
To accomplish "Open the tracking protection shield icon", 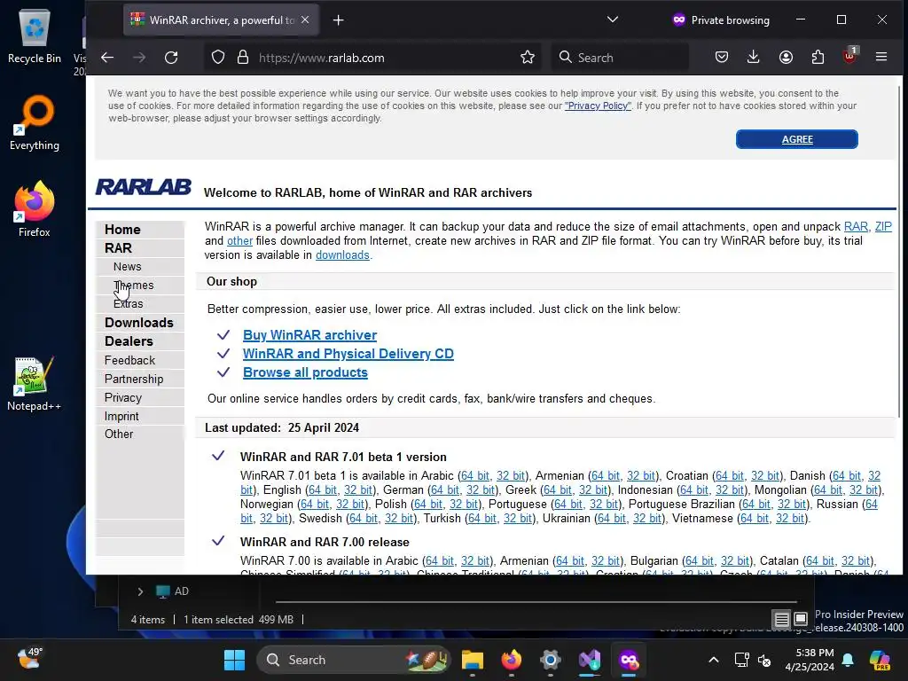I will (218, 58).
